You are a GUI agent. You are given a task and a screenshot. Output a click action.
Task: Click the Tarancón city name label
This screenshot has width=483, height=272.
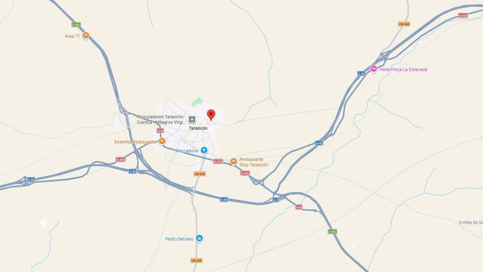[198, 128]
